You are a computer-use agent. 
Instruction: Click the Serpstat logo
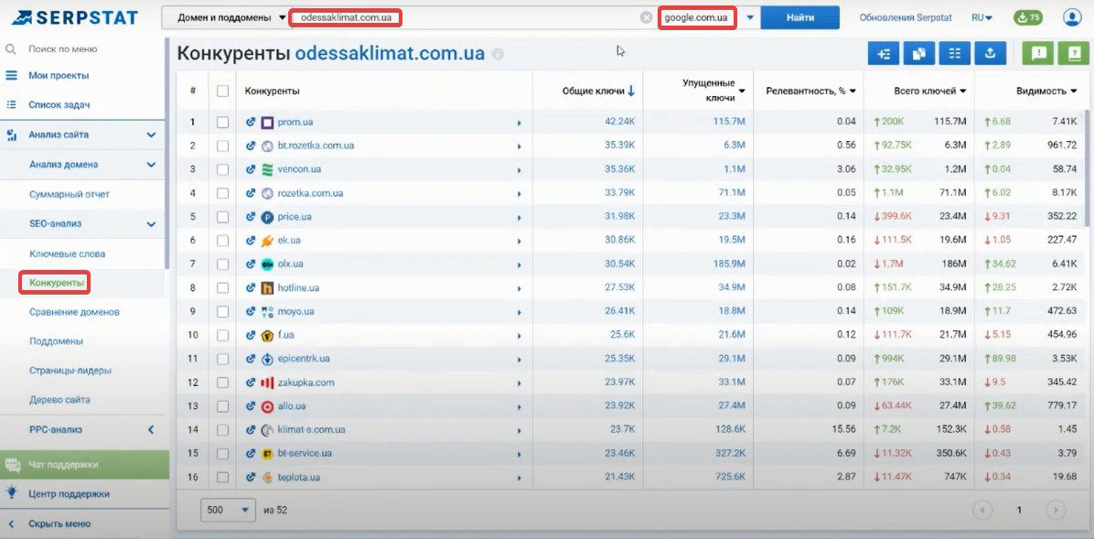coord(75,17)
